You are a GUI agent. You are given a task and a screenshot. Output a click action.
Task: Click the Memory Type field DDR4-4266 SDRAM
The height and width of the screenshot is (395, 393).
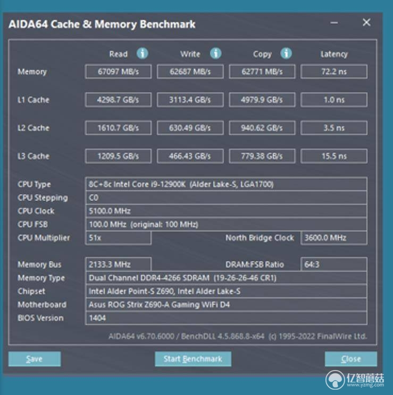226,278
